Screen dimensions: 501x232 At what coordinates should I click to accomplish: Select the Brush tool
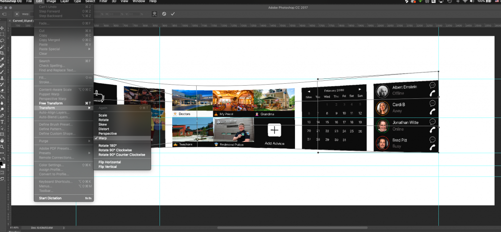pyautogui.click(x=2, y=71)
